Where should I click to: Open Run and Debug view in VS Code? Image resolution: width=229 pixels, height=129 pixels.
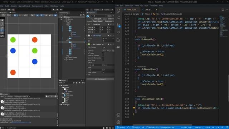point(118,32)
